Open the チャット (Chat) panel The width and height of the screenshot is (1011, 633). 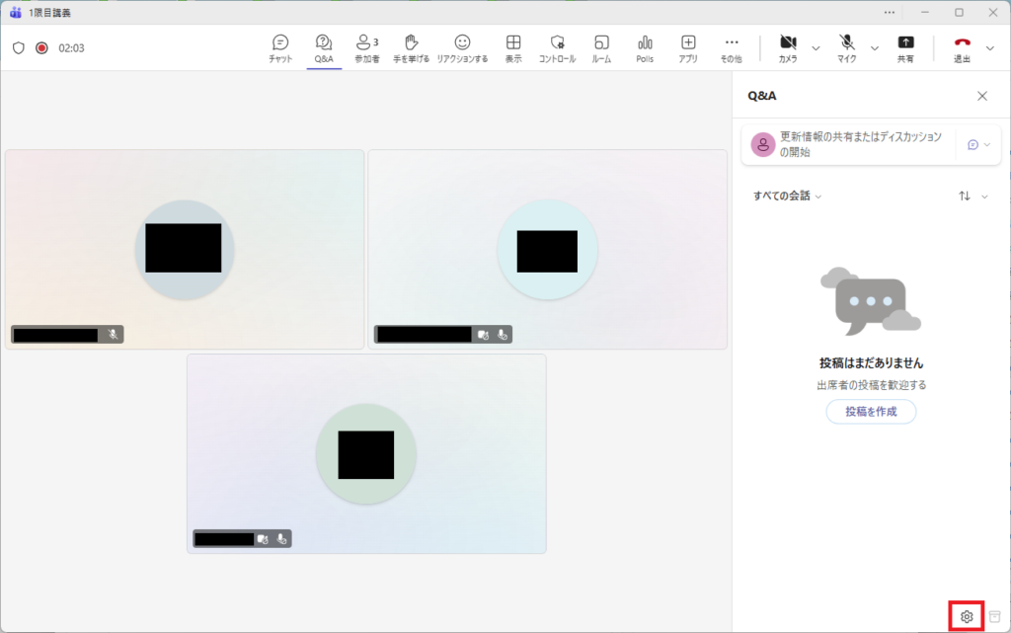coord(280,47)
